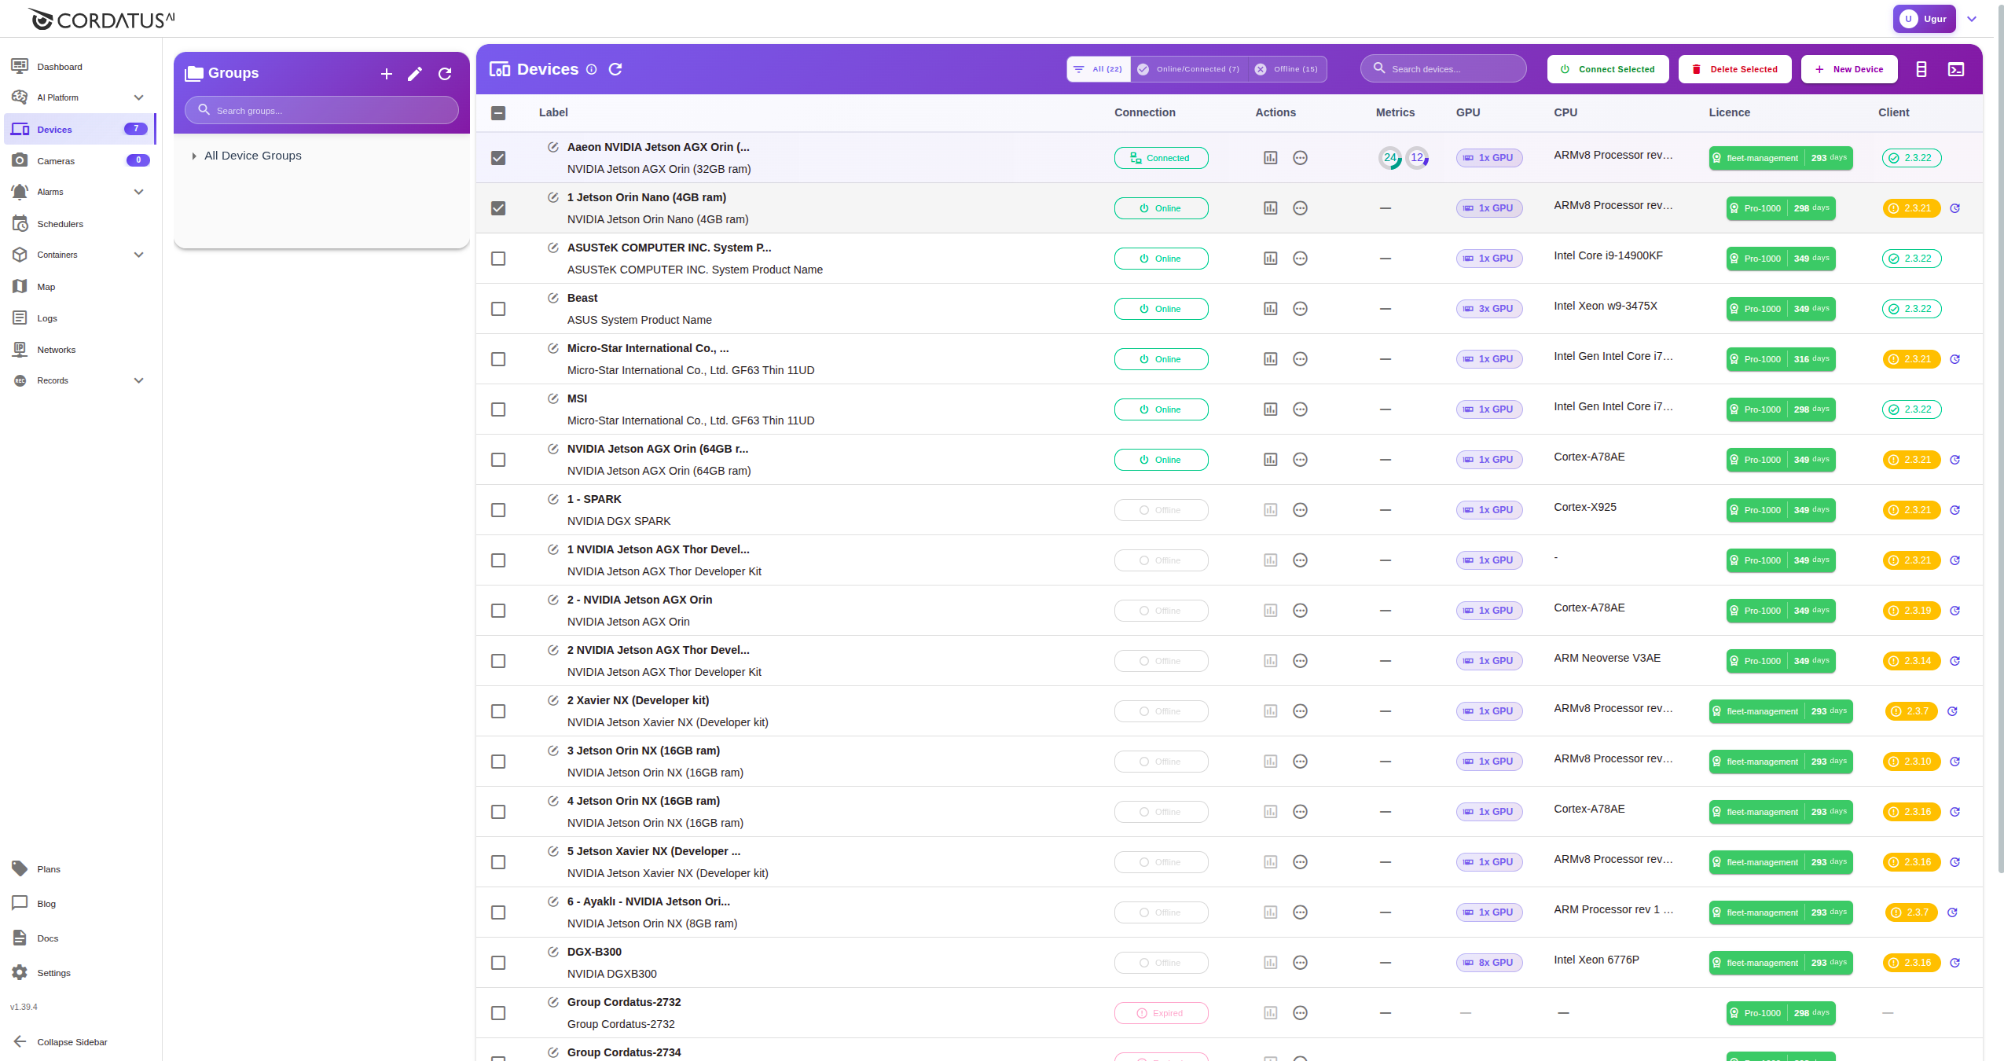Refresh the Devices list

(x=616, y=69)
